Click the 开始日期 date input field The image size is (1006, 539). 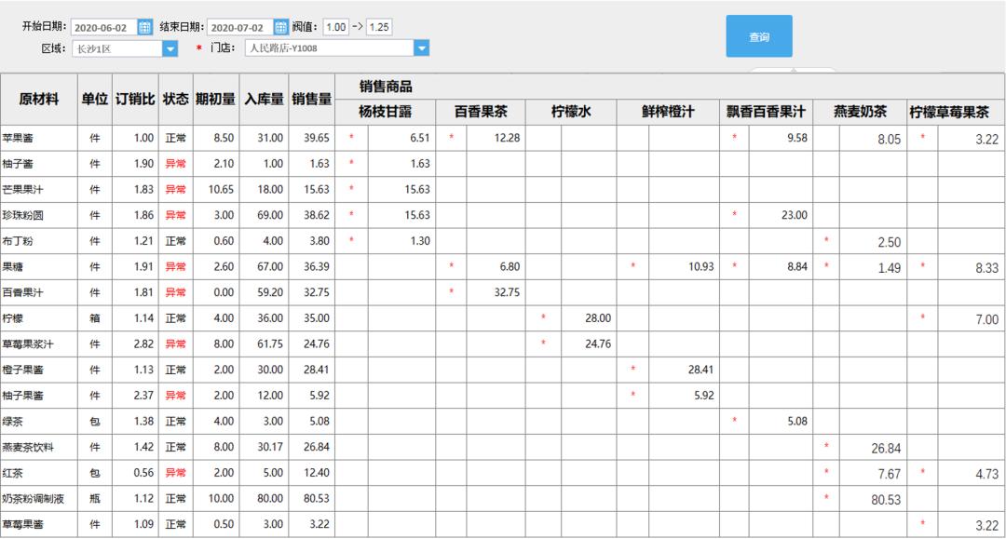tap(102, 27)
